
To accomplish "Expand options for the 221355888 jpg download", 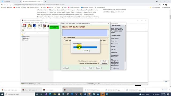I will click(143, 90).
